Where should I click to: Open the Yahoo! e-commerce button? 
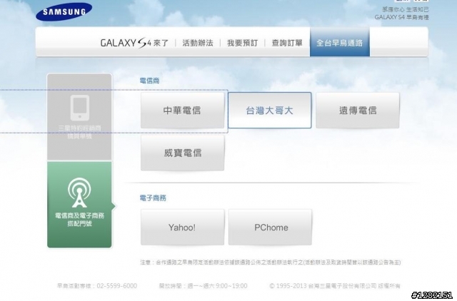pos(183,227)
